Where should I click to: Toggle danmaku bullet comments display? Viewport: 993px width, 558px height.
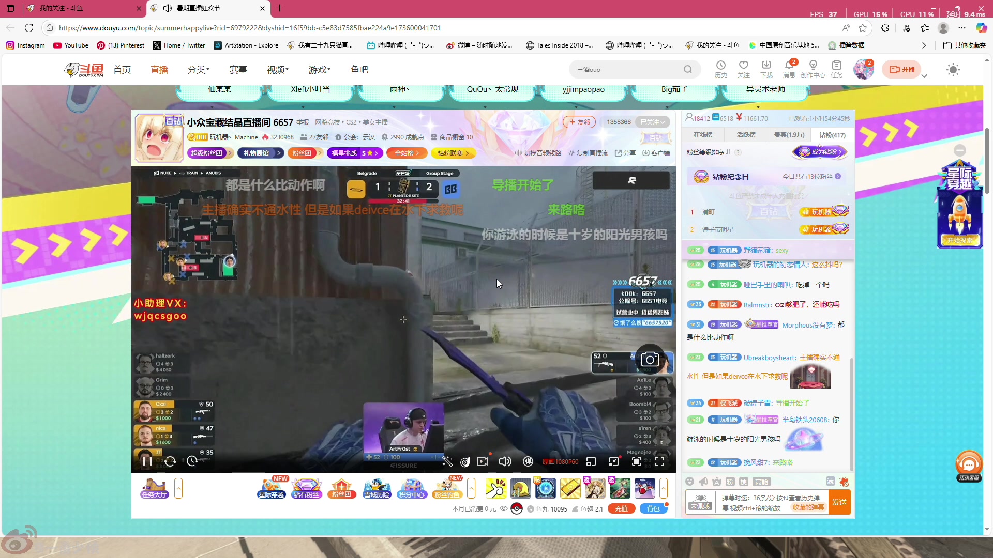[x=528, y=461]
